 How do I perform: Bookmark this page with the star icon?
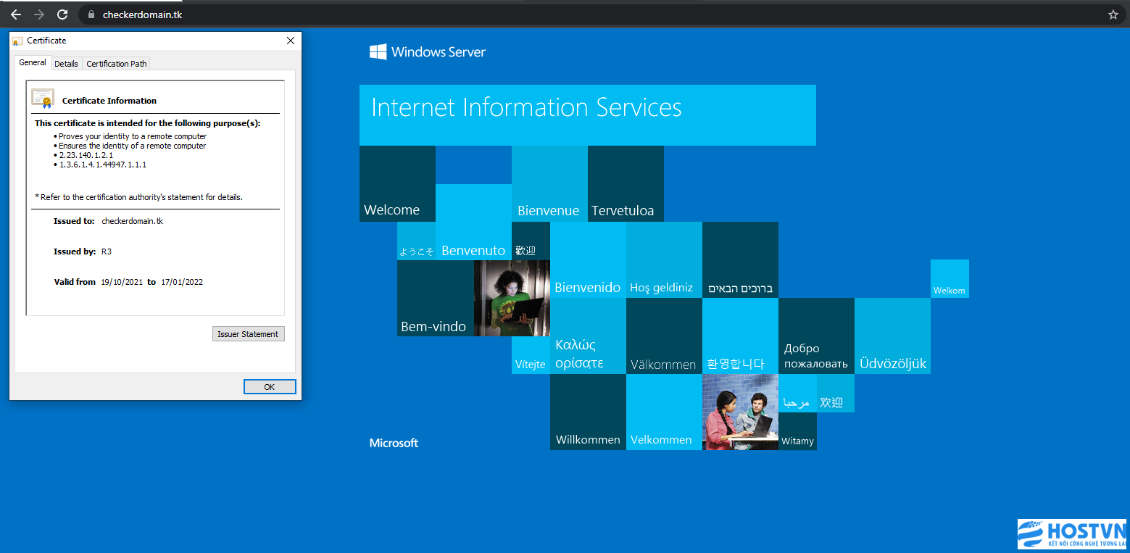click(1113, 14)
